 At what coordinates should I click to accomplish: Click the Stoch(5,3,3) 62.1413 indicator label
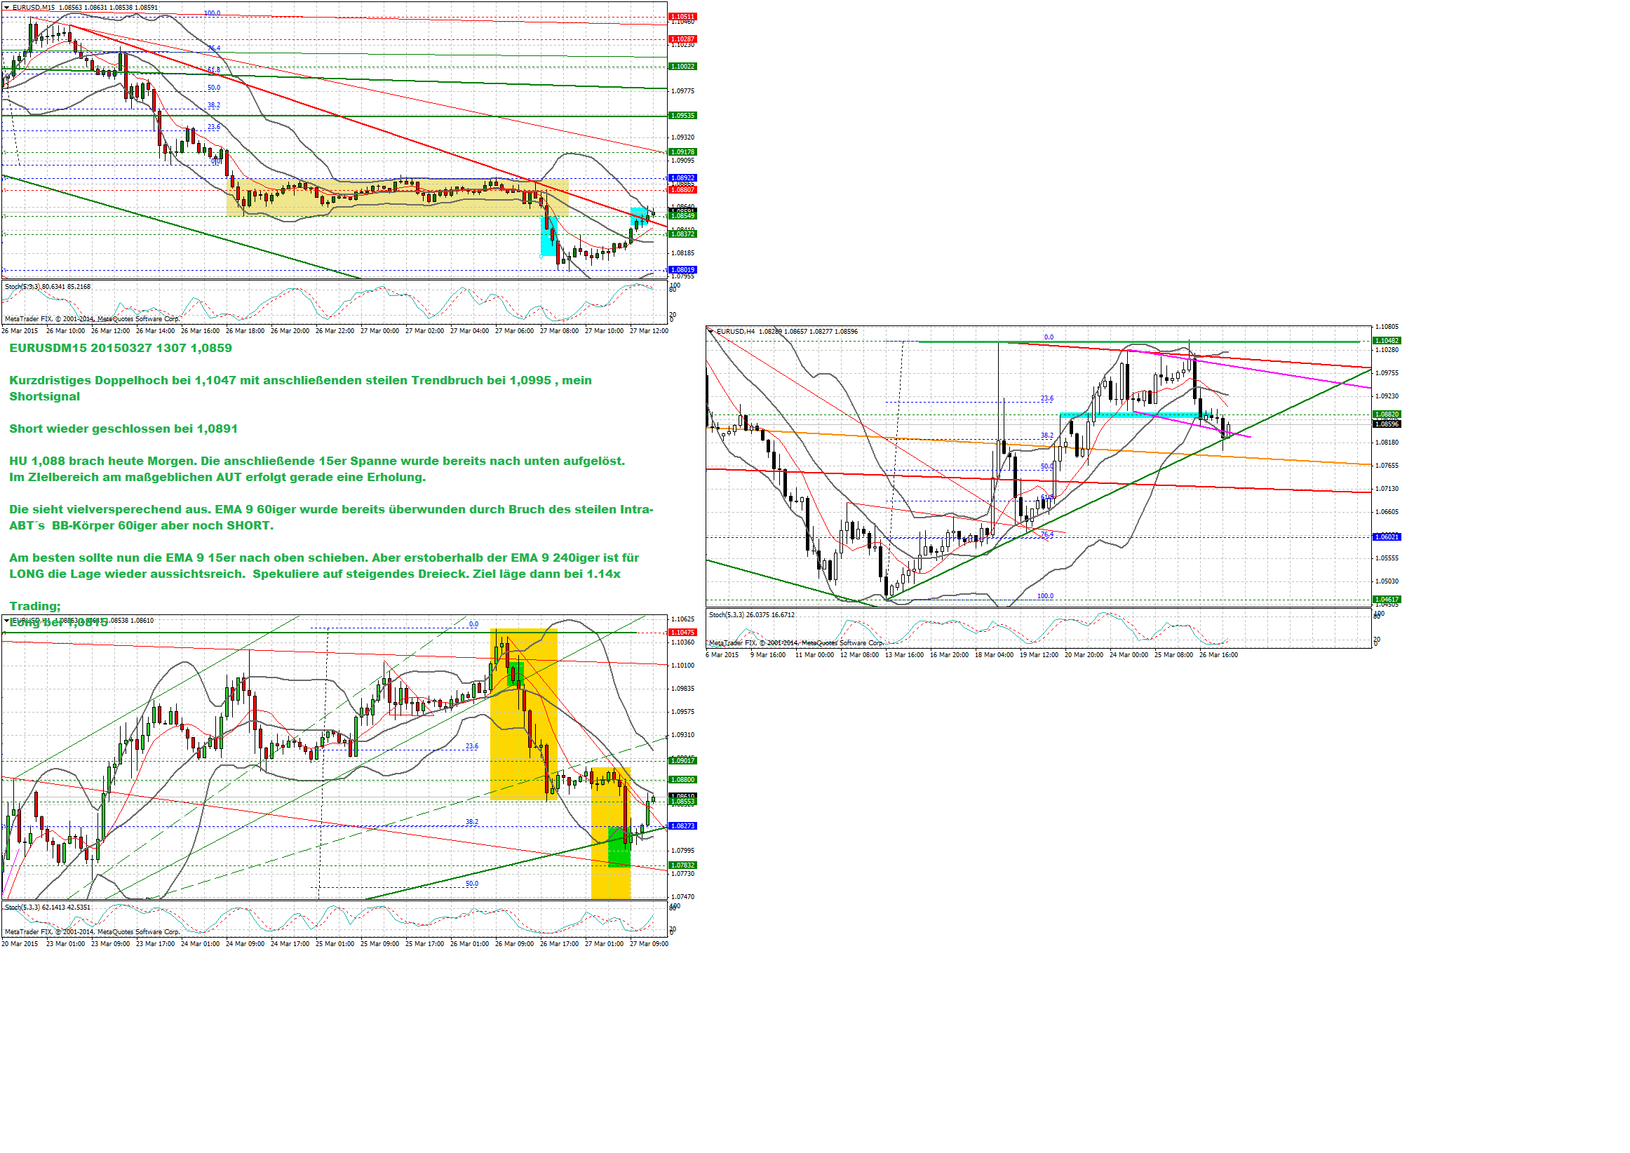click(x=48, y=908)
